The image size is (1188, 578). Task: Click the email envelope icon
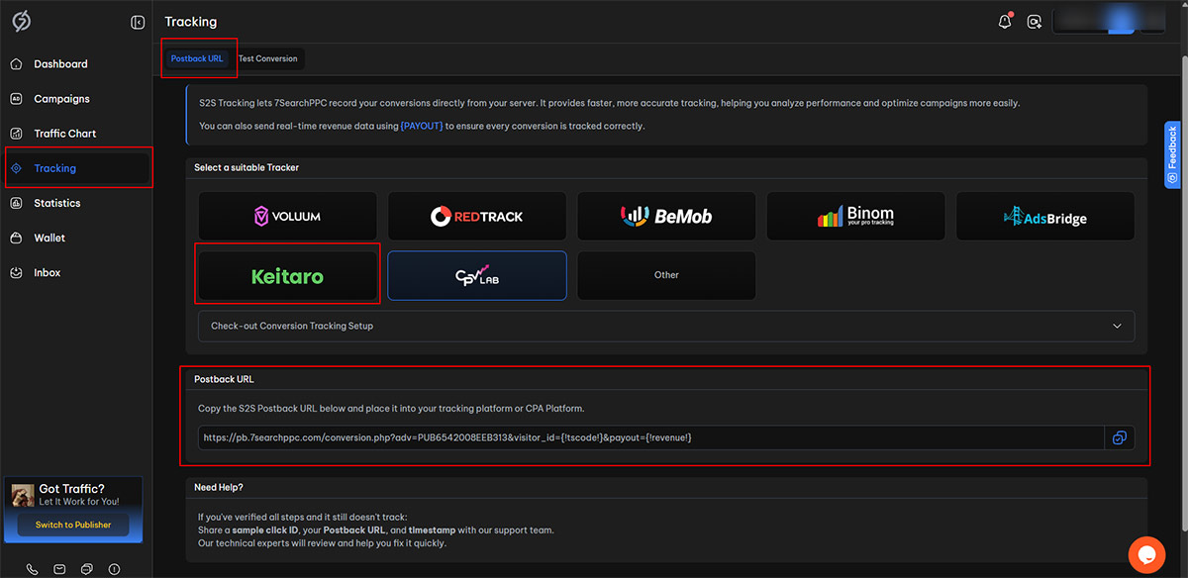[x=59, y=569]
